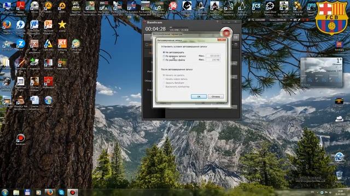Click the system tray clock

[340, 192]
